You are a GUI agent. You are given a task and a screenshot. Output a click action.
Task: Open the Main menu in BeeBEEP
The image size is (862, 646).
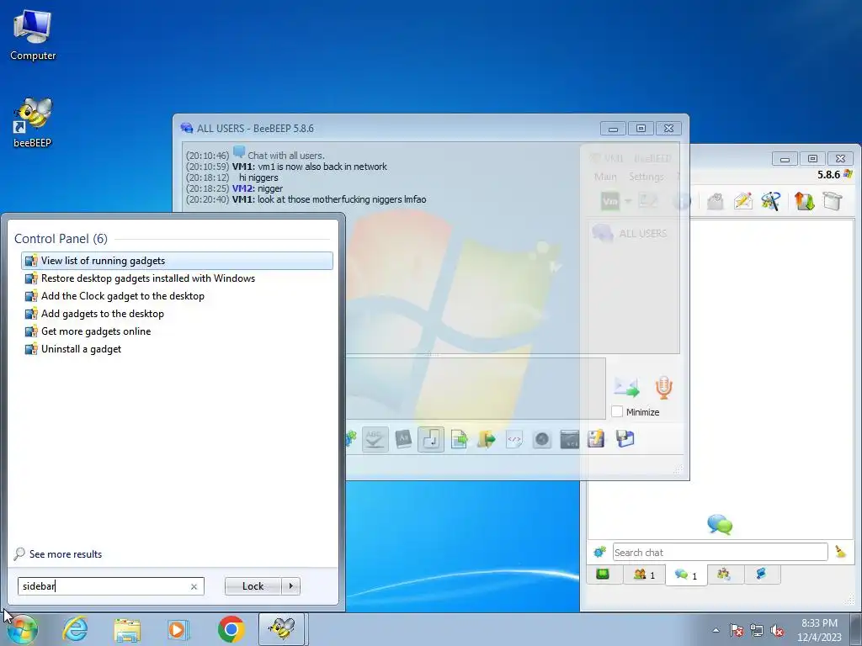click(605, 177)
